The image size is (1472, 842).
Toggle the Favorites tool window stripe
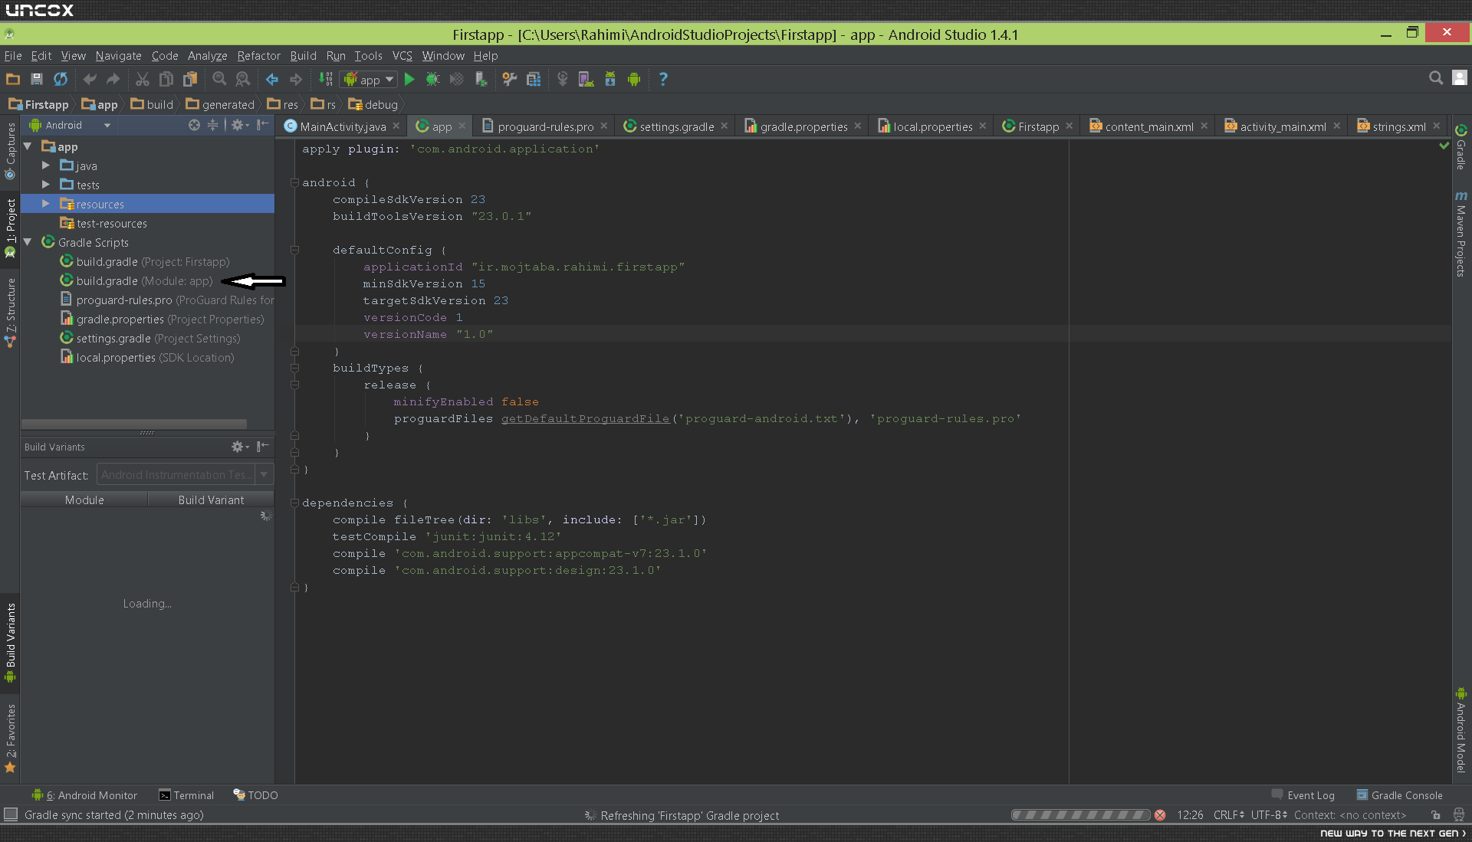10,739
